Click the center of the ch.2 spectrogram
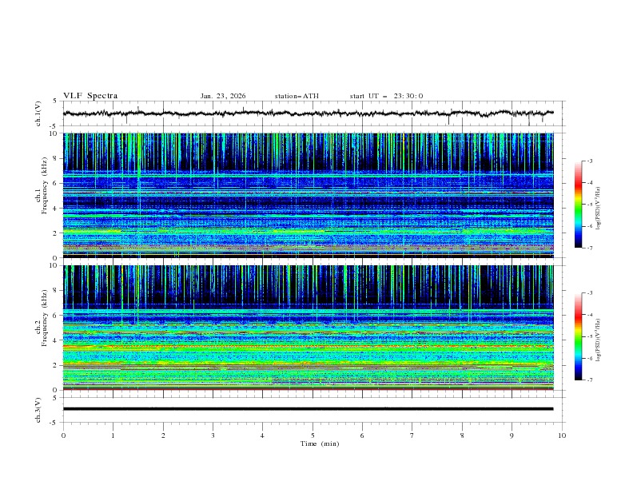This screenshot has height=489, width=633. 313,328
